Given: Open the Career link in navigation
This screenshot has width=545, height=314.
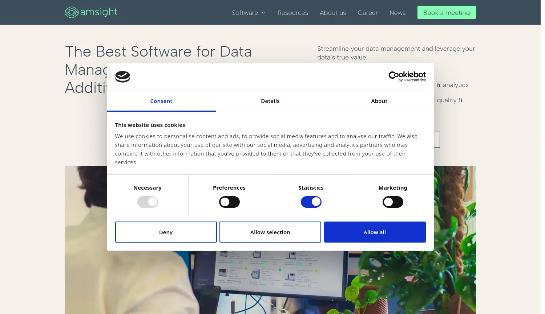Looking at the screenshot, I should tap(367, 13).
